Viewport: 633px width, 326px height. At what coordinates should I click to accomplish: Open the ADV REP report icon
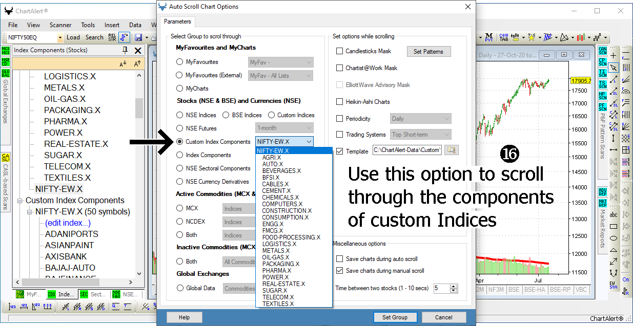602,192
